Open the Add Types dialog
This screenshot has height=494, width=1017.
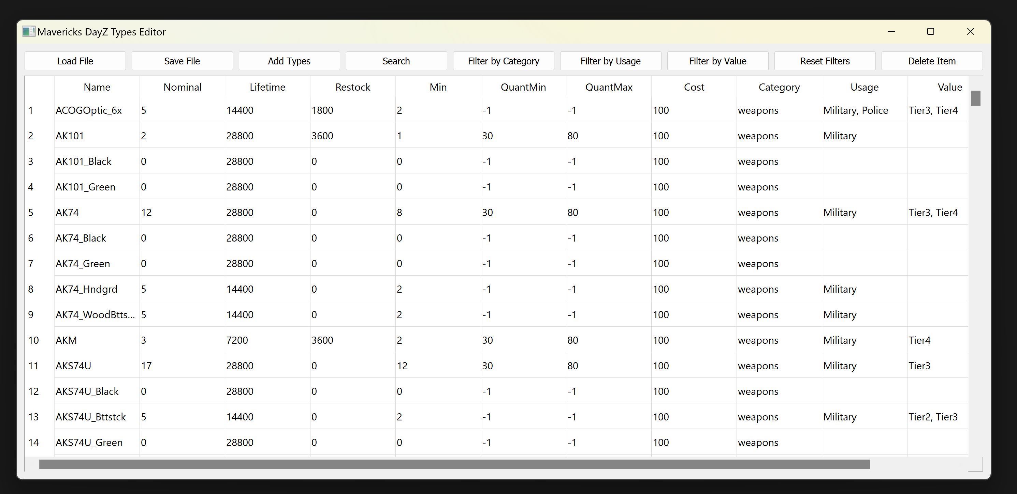pos(289,61)
